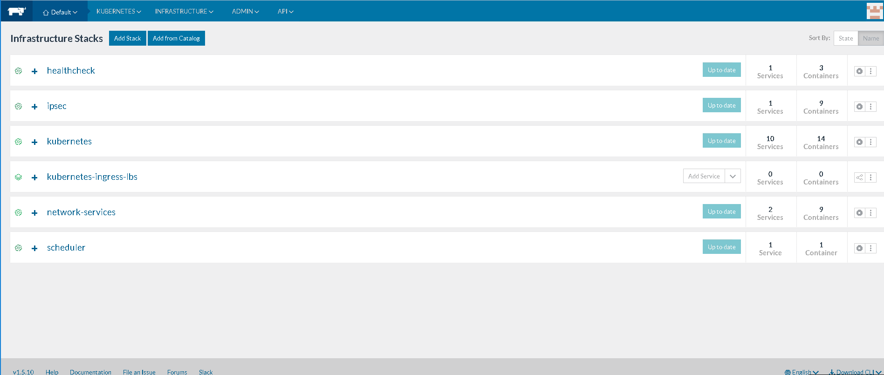Click Add Service for kubernetes-ingress-lbs
The height and width of the screenshot is (375, 884).
(x=704, y=176)
